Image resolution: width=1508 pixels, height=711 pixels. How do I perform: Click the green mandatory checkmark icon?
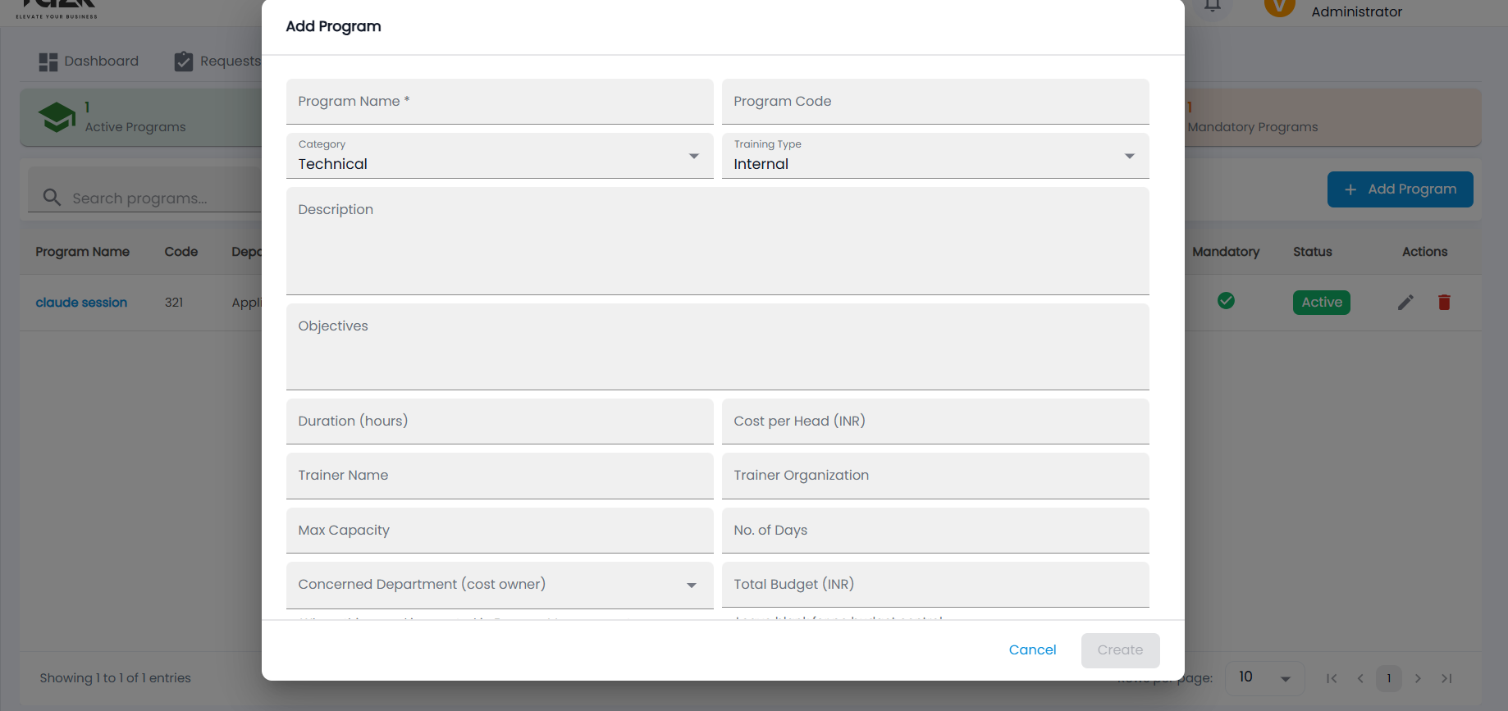pyautogui.click(x=1226, y=301)
